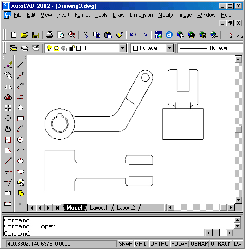Open Match Properties paintbrush tool
Screen dimensions: 245x249
(119, 35)
